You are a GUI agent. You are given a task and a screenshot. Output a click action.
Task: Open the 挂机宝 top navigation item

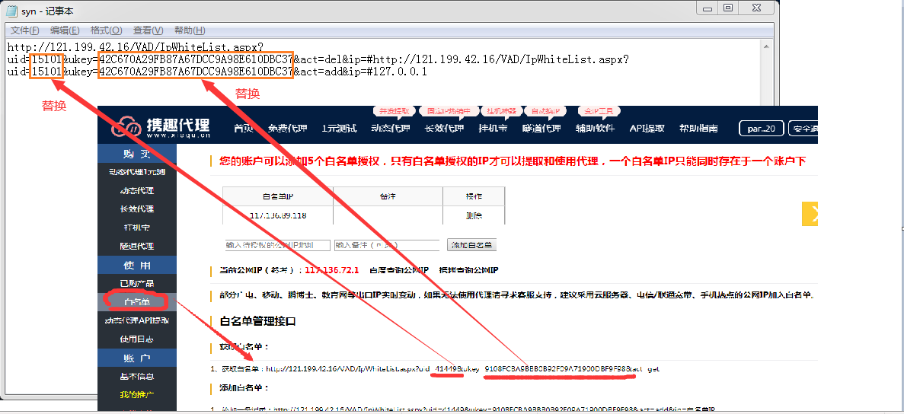pos(493,129)
